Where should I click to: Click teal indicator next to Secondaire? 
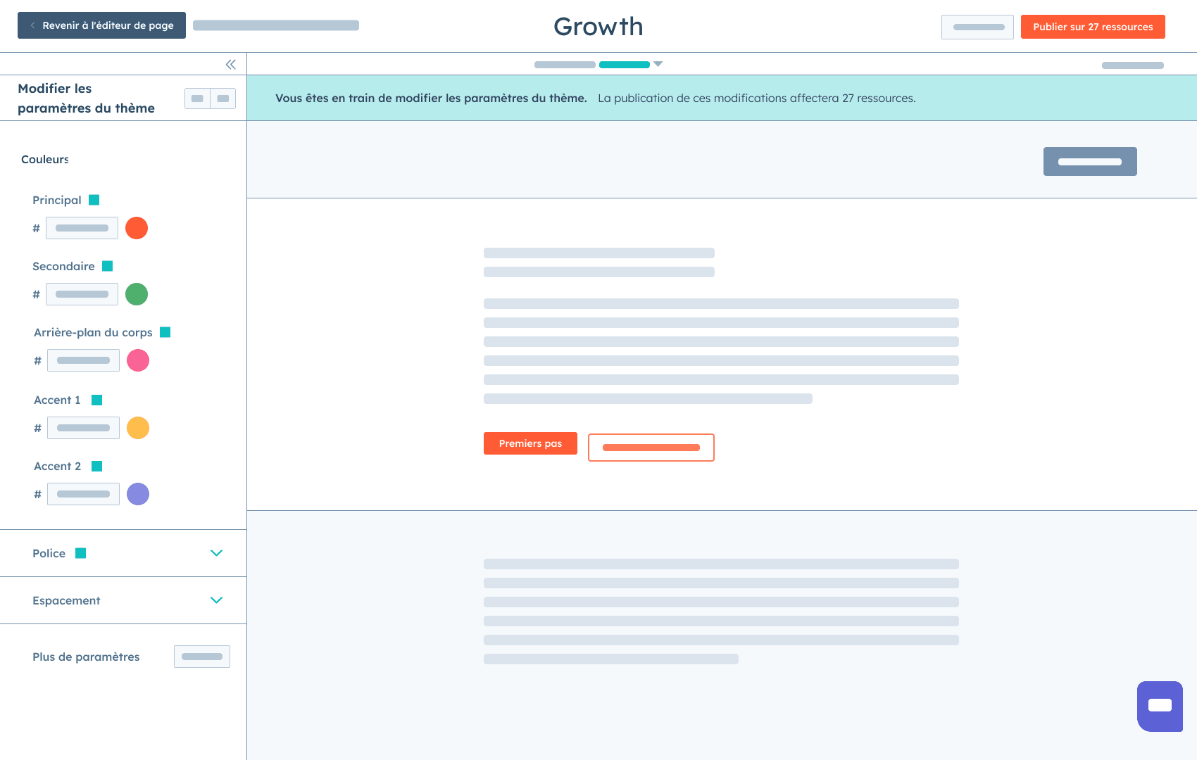[108, 266]
